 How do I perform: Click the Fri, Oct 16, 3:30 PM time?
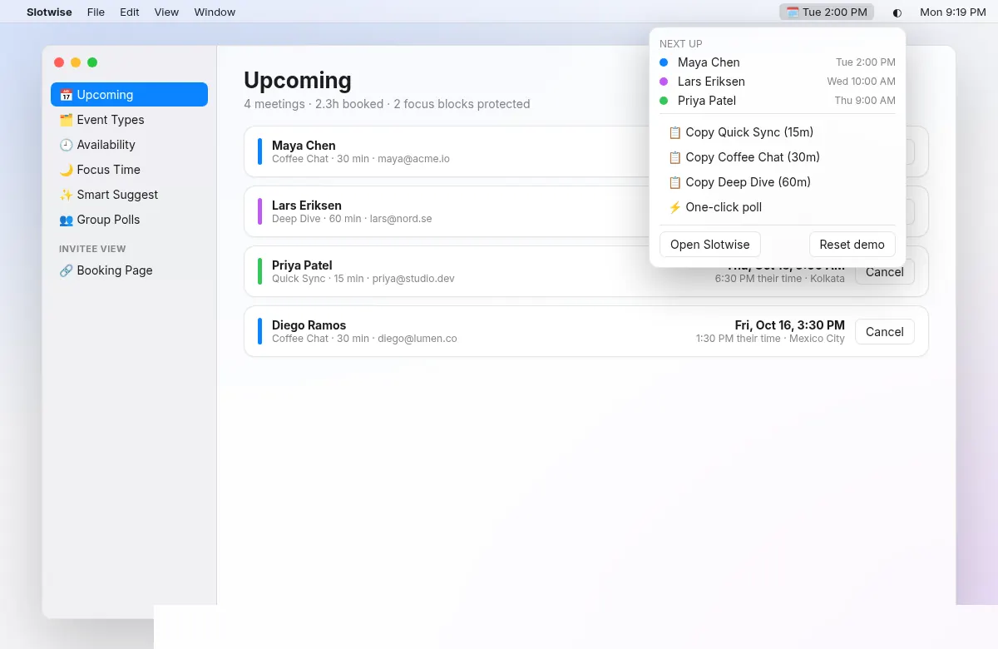790,325
